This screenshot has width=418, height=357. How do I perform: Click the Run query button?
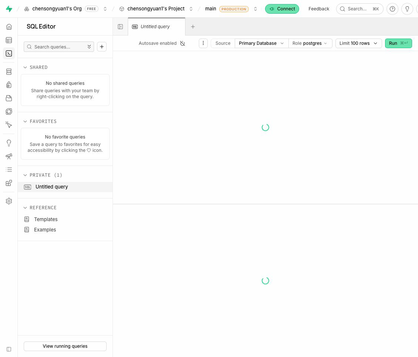398,43
